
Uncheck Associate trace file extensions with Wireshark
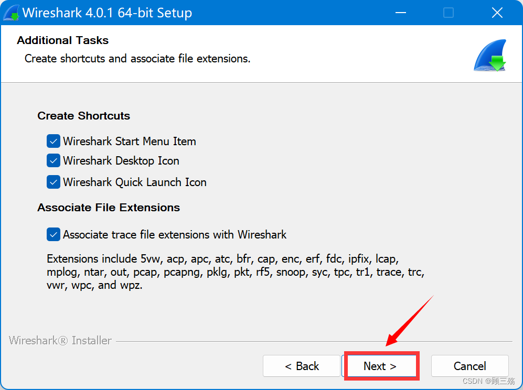(x=54, y=234)
